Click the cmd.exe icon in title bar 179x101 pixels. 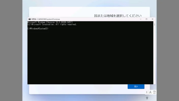(29, 19)
